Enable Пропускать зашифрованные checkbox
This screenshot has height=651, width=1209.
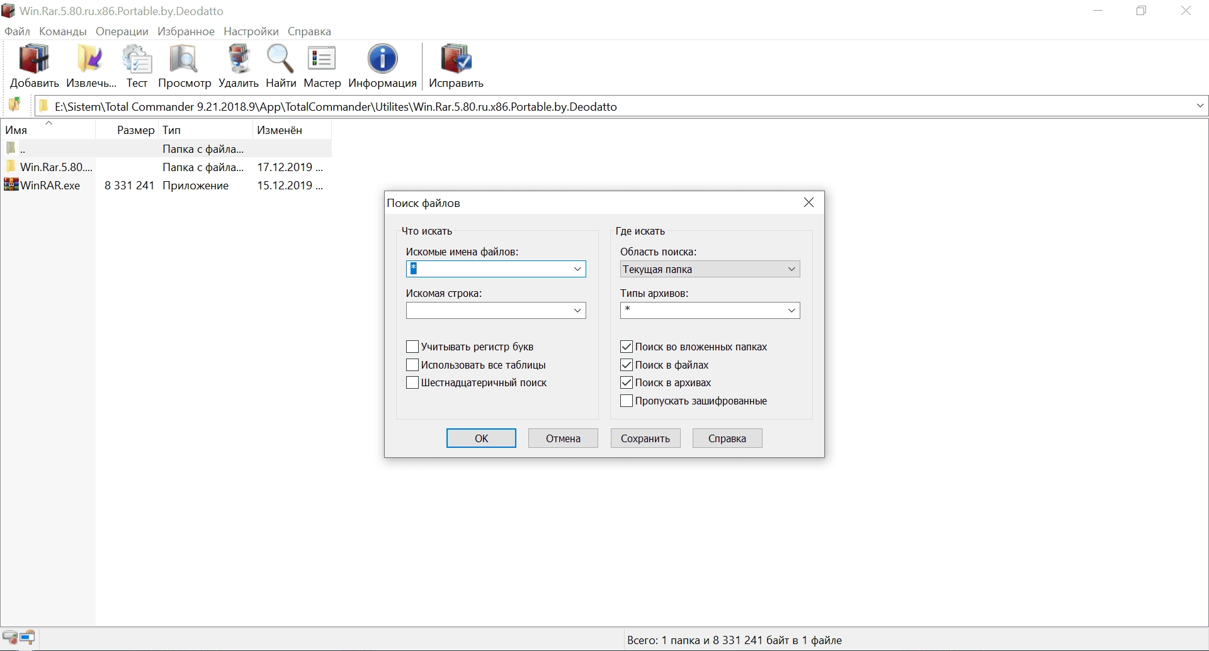pyautogui.click(x=627, y=401)
